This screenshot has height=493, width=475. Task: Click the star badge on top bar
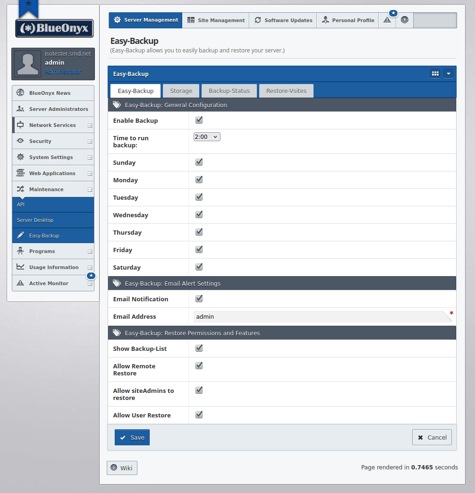tap(393, 13)
